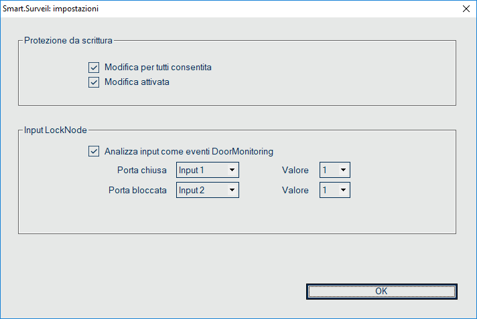
Task: Click the 'Modifica attivata' label text
Action: coord(137,83)
